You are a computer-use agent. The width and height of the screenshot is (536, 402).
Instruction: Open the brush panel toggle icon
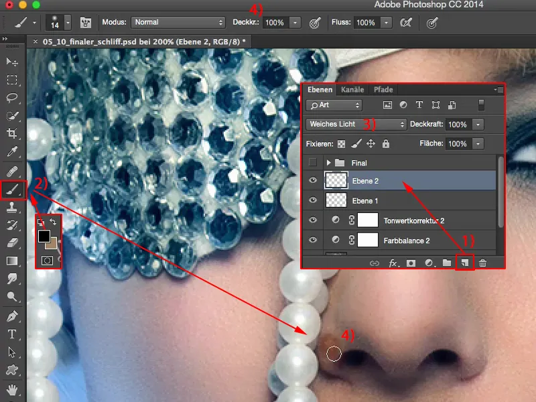86,23
